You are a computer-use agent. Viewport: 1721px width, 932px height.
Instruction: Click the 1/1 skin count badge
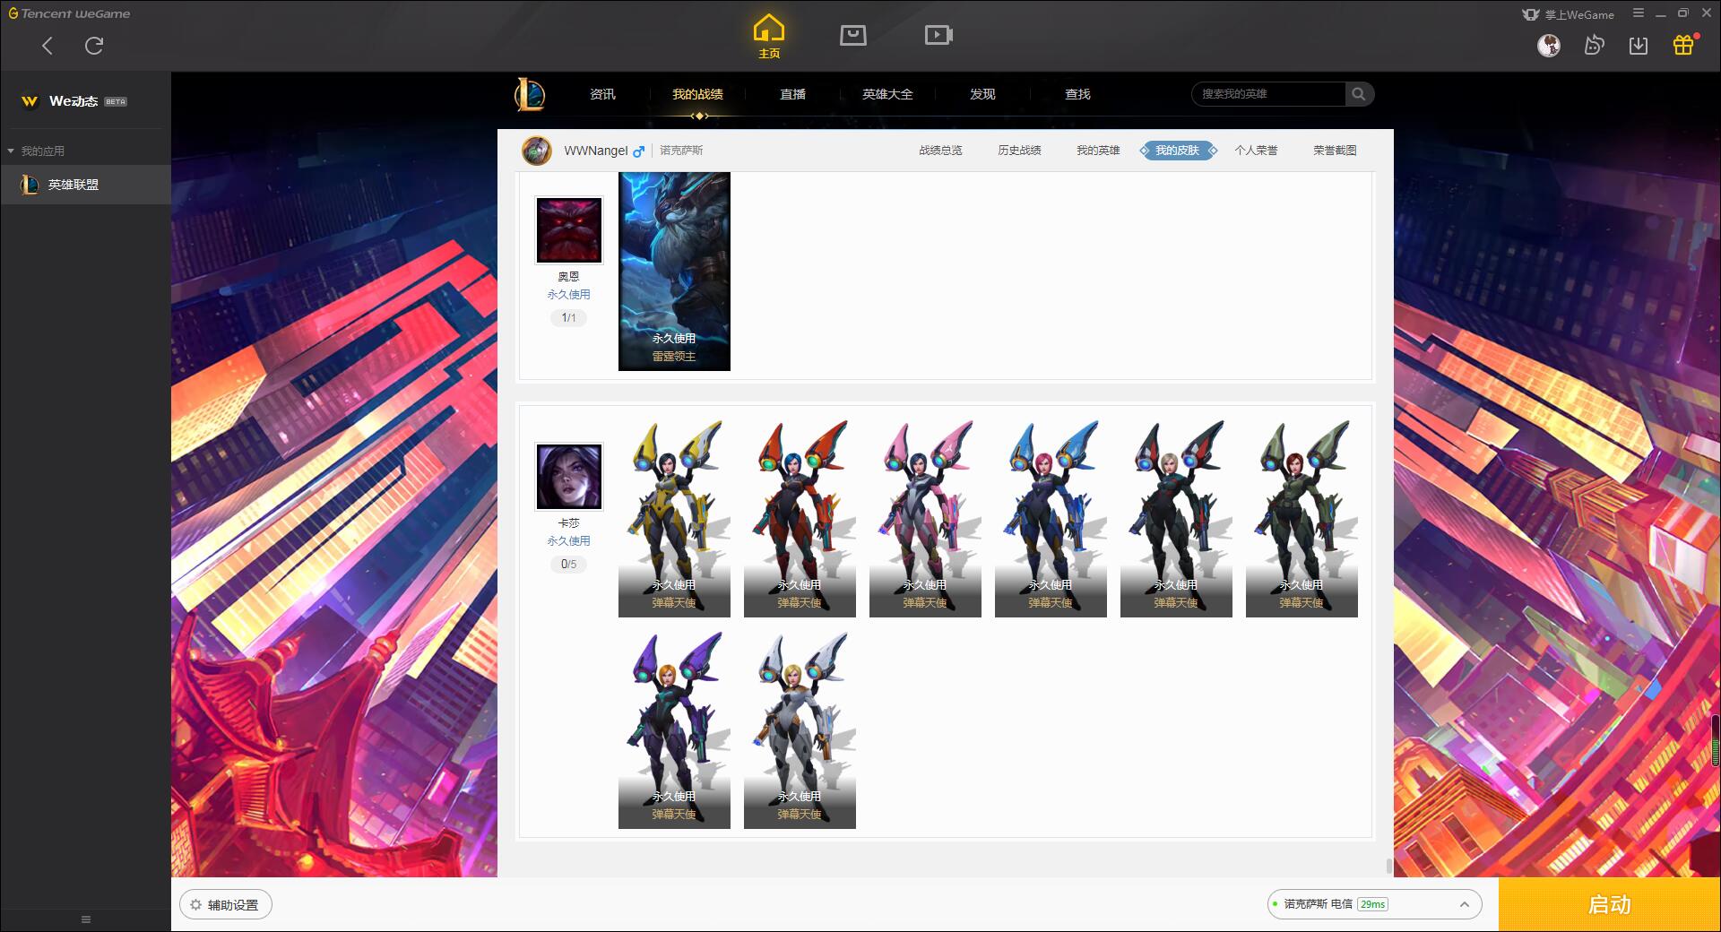click(x=568, y=318)
